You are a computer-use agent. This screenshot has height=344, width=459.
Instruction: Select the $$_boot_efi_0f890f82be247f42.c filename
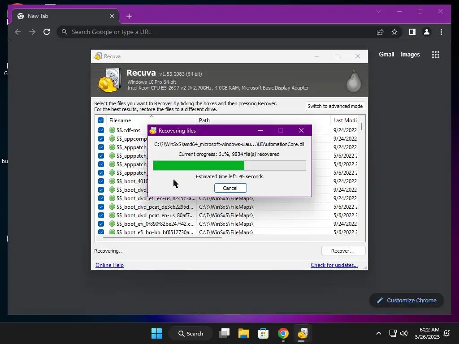pos(156,224)
